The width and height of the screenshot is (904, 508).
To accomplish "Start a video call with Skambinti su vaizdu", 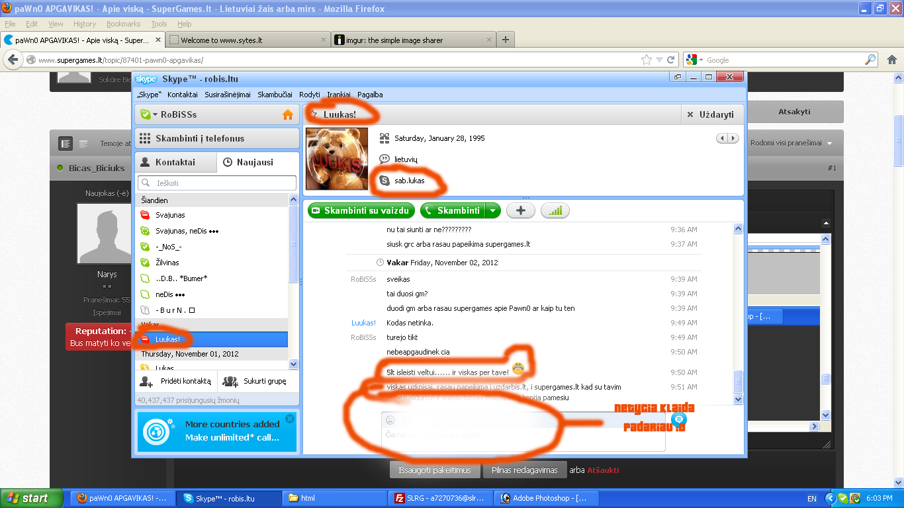I will (x=362, y=210).
